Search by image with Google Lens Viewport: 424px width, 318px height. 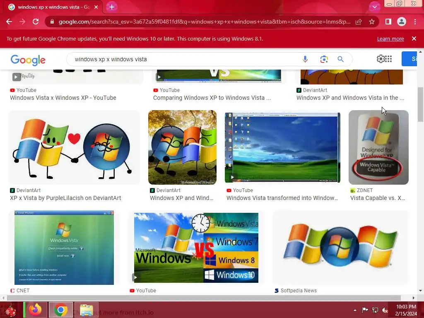(324, 59)
